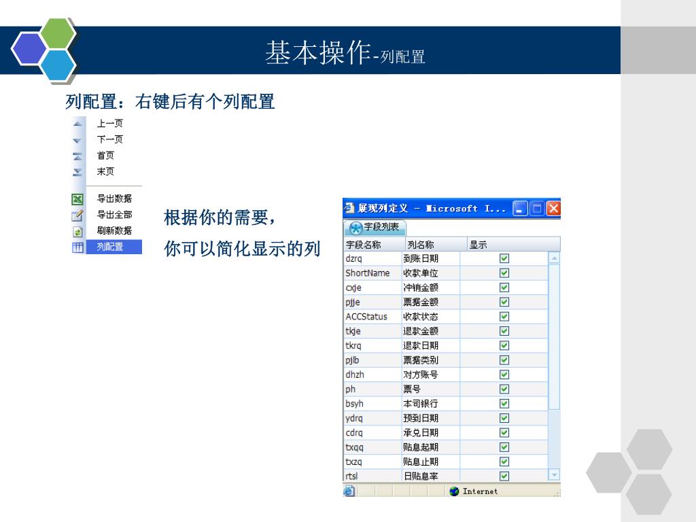Toggle display checkbox for ACCStatus 收款状态
The height and width of the screenshot is (522, 696).
504,317
